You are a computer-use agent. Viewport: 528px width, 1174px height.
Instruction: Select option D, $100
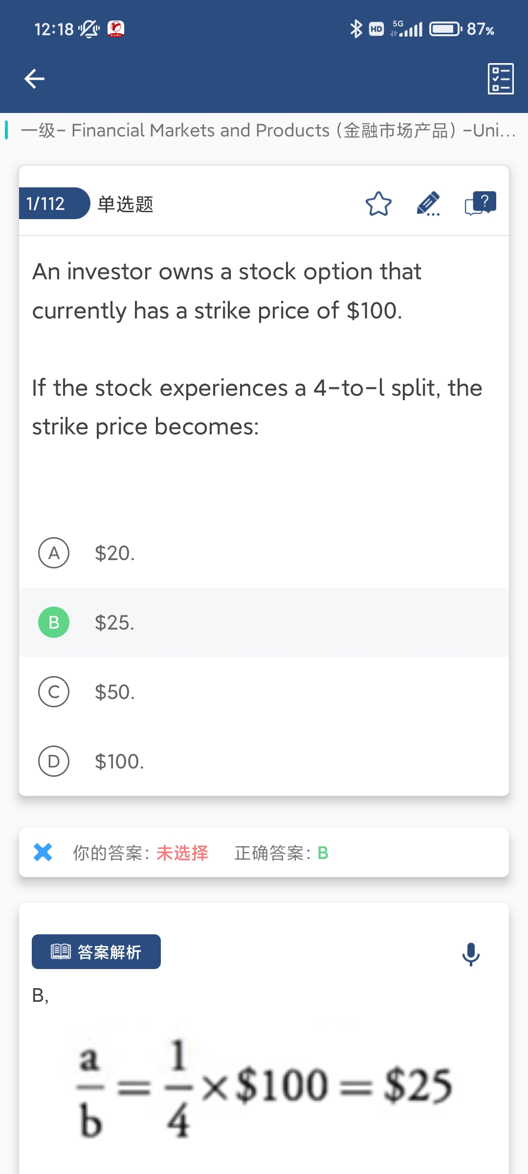54,761
